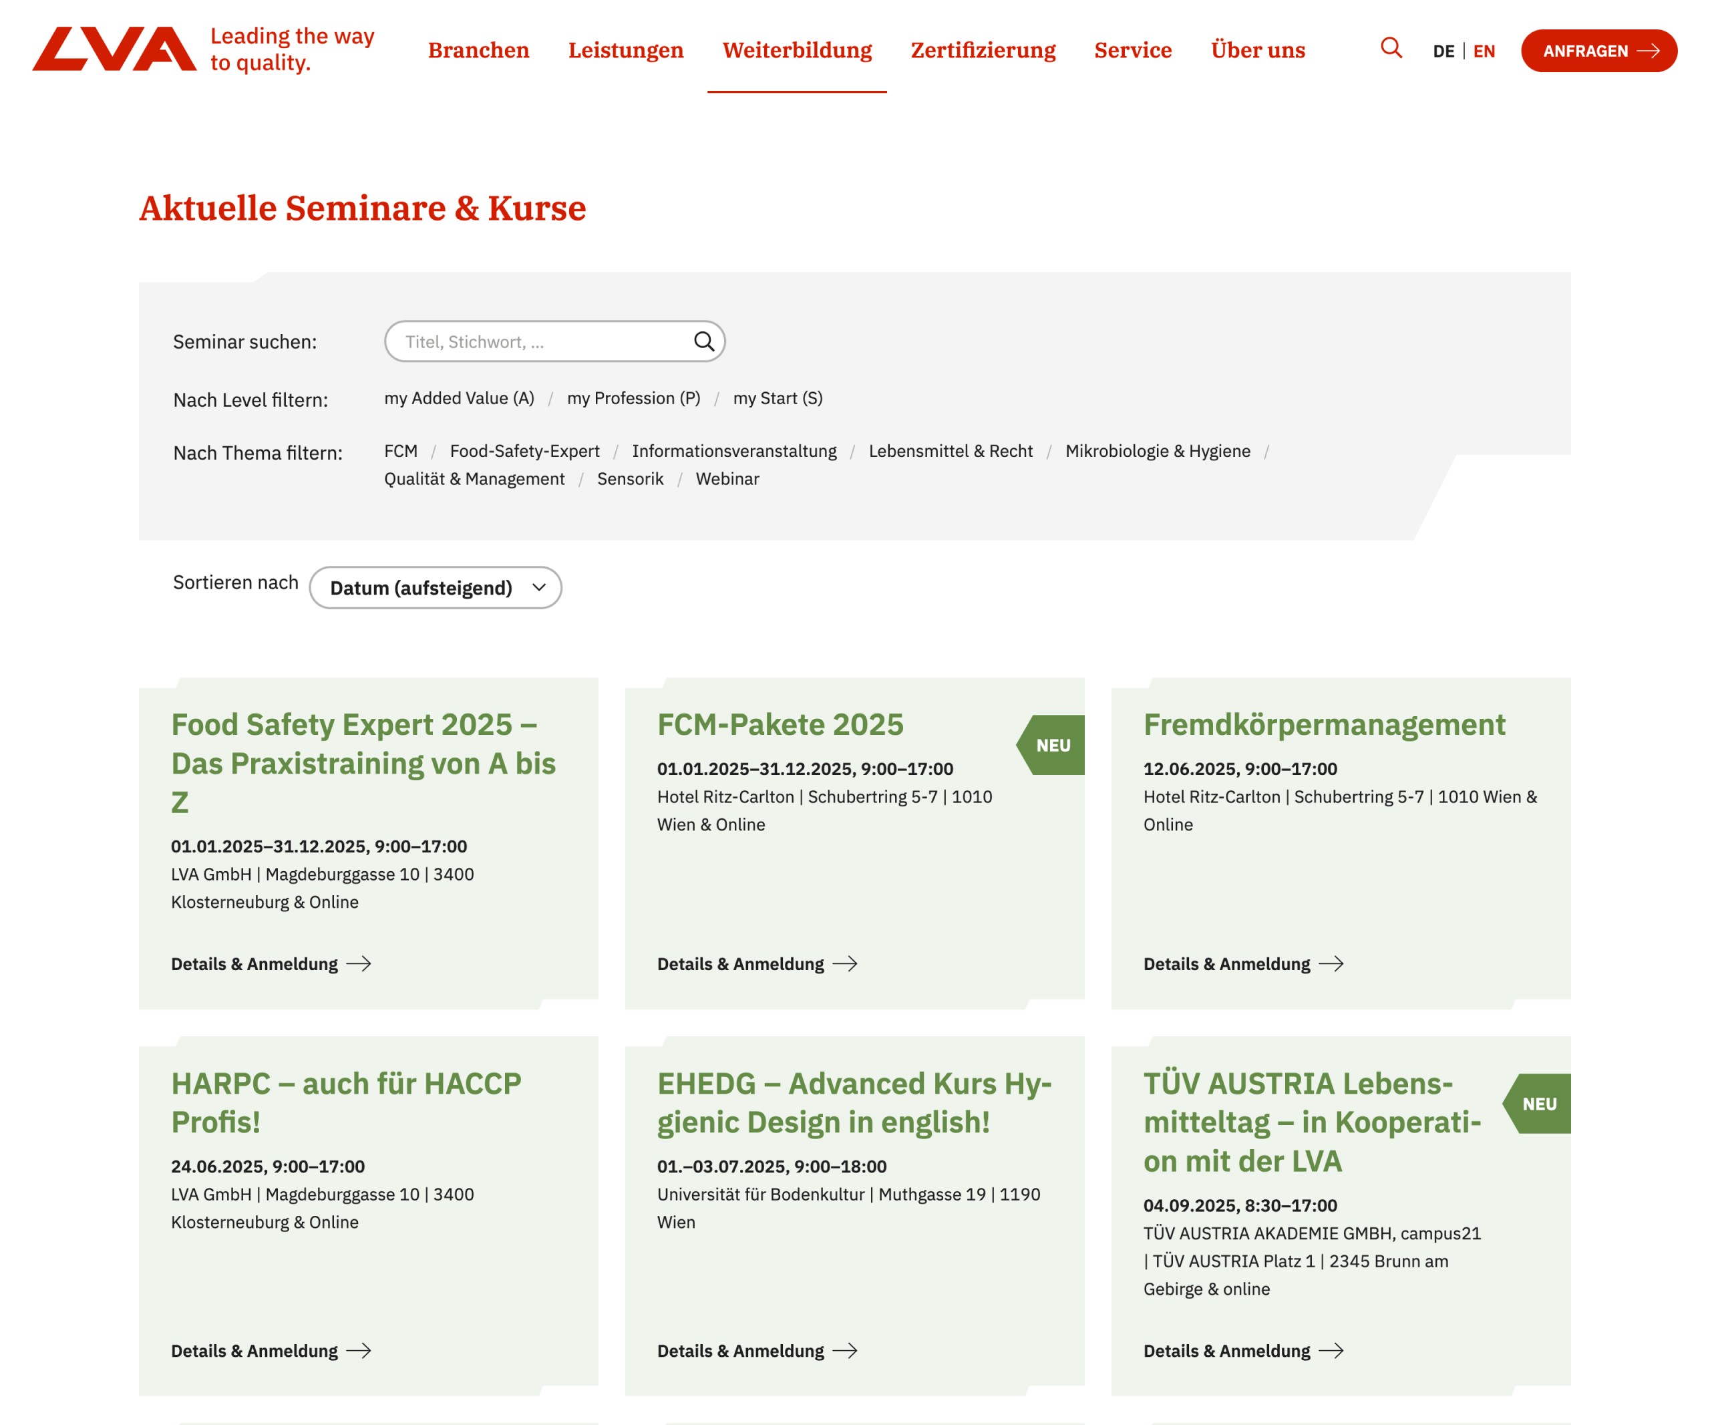This screenshot has height=1425, width=1710.
Task: Click arrow next to Food Safety Expert 2025 details
Action: (x=359, y=964)
